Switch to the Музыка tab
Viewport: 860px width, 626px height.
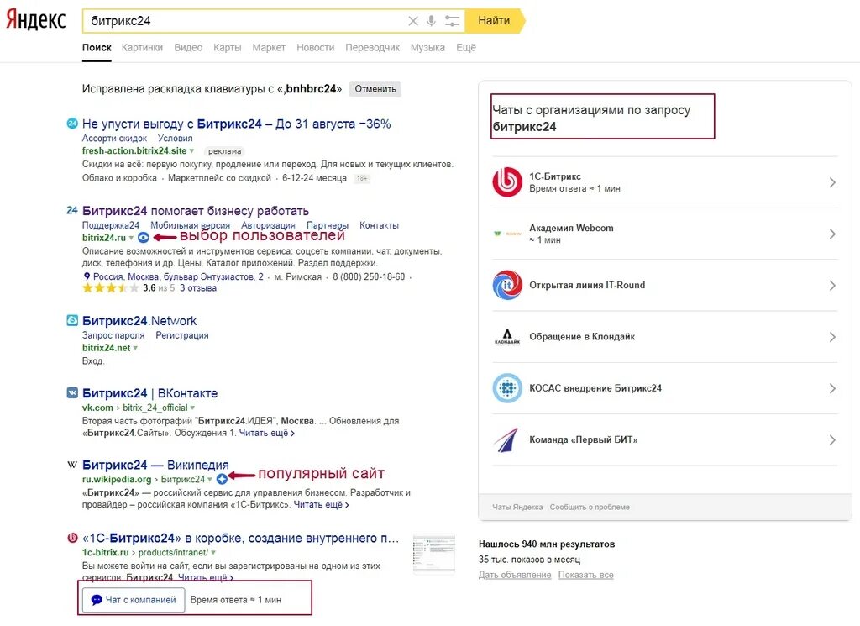click(x=427, y=48)
